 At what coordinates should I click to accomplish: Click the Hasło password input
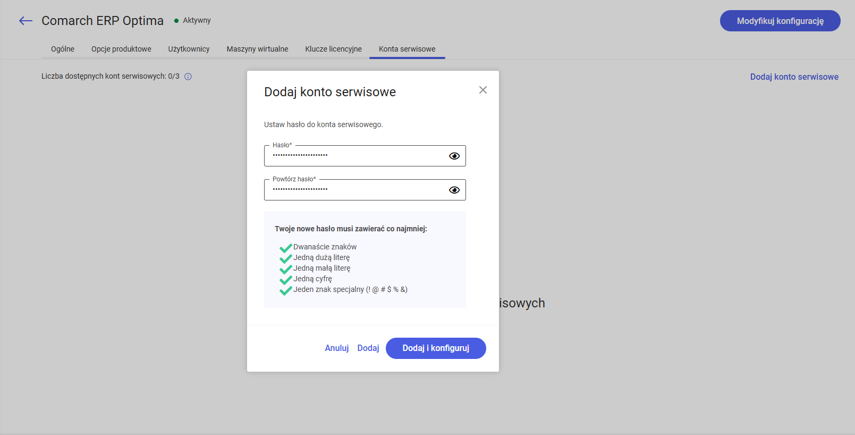pos(353,156)
